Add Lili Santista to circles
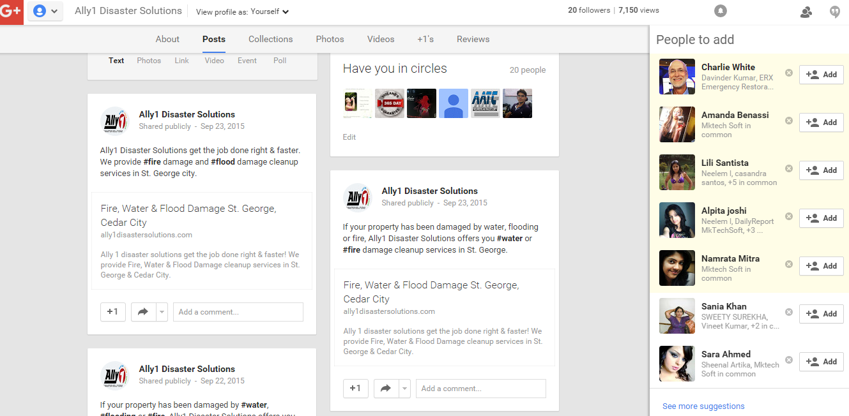 [822, 170]
